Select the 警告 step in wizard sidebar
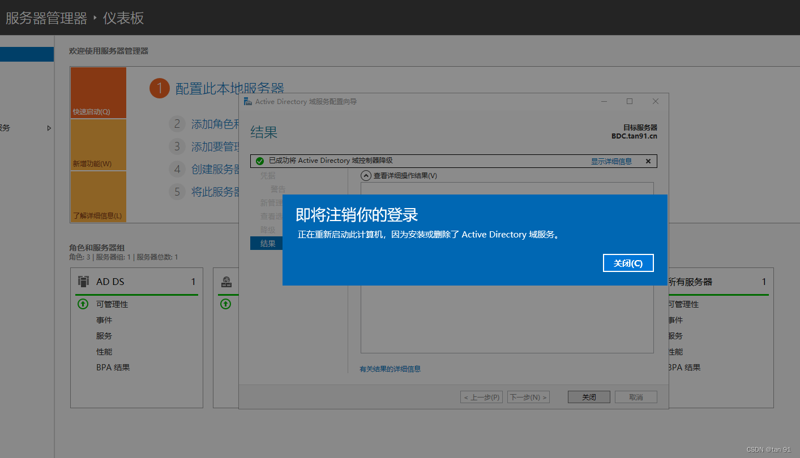The height and width of the screenshot is (458, 800). pos(278,189)
